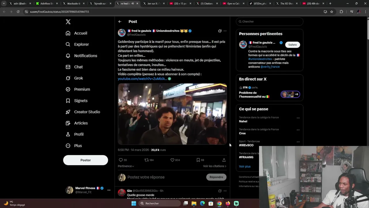Open account menu next to Marvel fitness
369x208 pixels.
pyautogui.click(x=109, y=190)
